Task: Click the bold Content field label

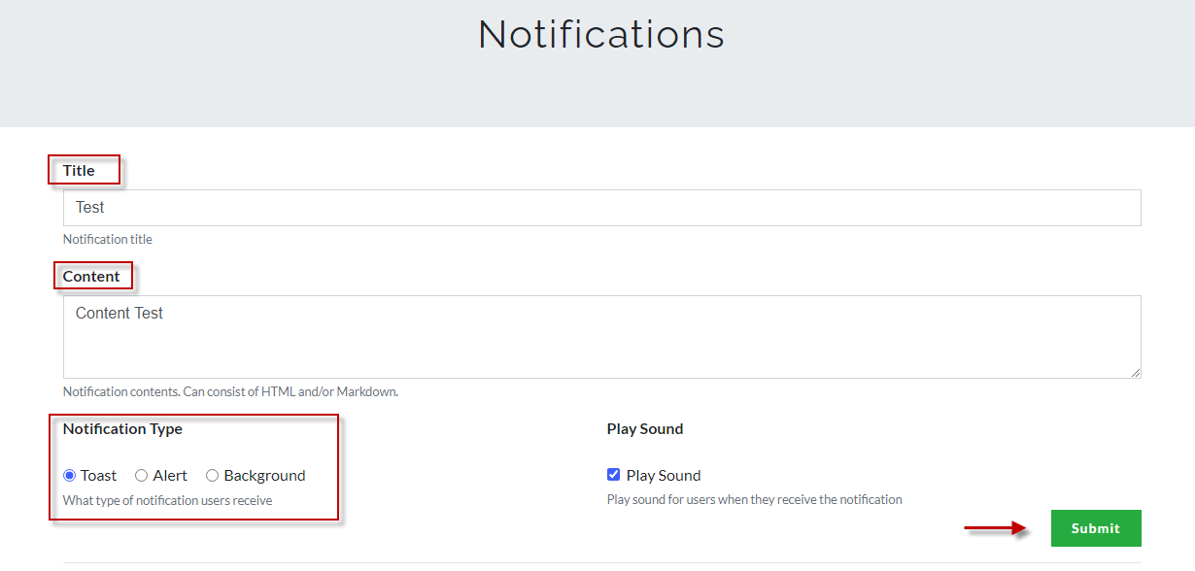Action: pos(91,277)
